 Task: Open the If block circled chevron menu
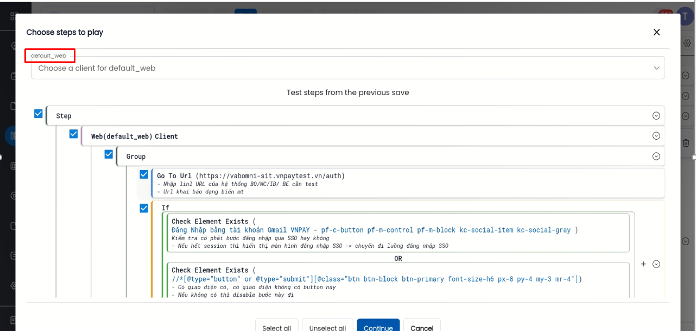656,264
